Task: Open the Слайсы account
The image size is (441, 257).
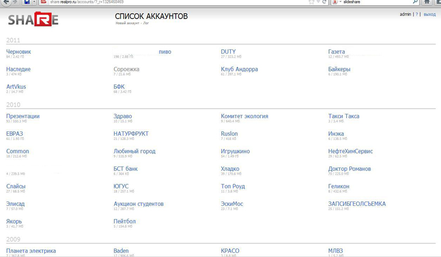Action: (x=16, y=186)
